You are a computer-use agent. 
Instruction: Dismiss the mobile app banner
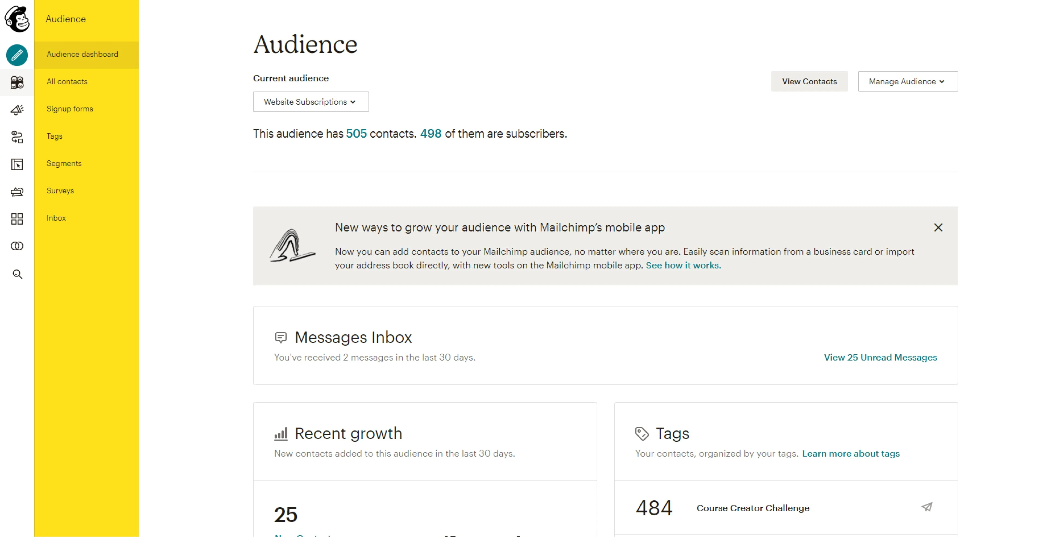point(938,227)
